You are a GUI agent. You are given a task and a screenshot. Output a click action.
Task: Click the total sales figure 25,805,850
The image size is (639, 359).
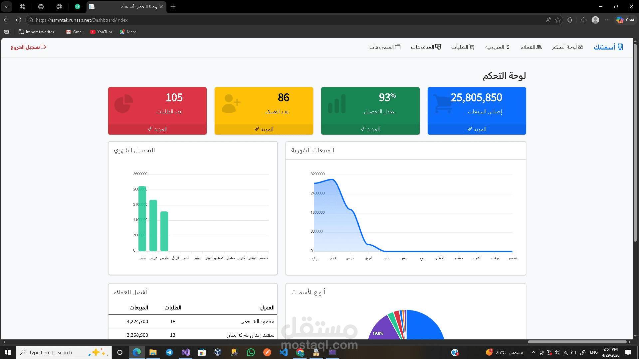click(477, 97)
